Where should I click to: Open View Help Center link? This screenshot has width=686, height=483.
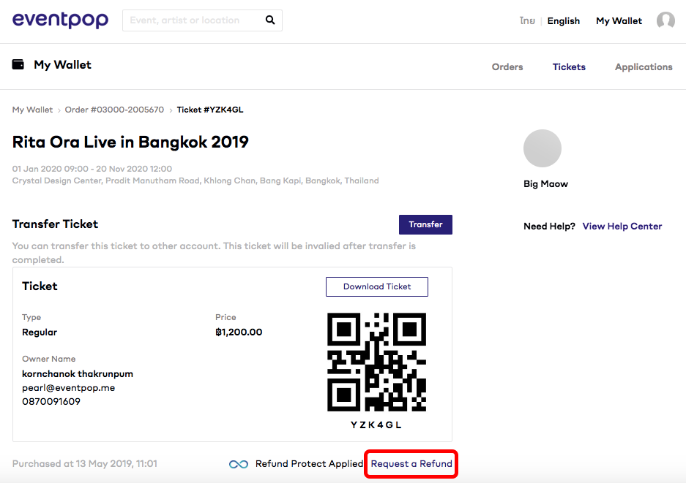[622, 227]
